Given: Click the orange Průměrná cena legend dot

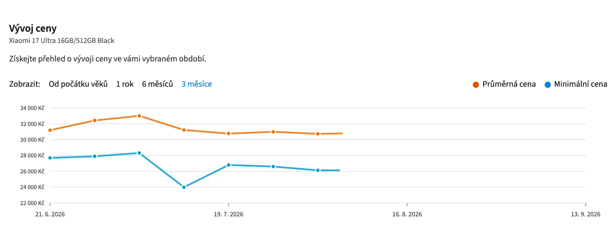Looking at the screenshot, I should click(476, 85).
